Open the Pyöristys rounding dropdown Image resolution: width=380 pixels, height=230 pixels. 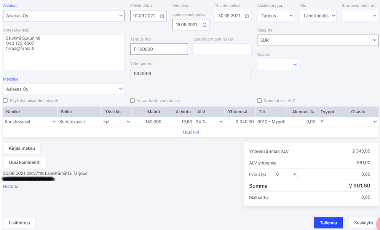coord(283,174)
